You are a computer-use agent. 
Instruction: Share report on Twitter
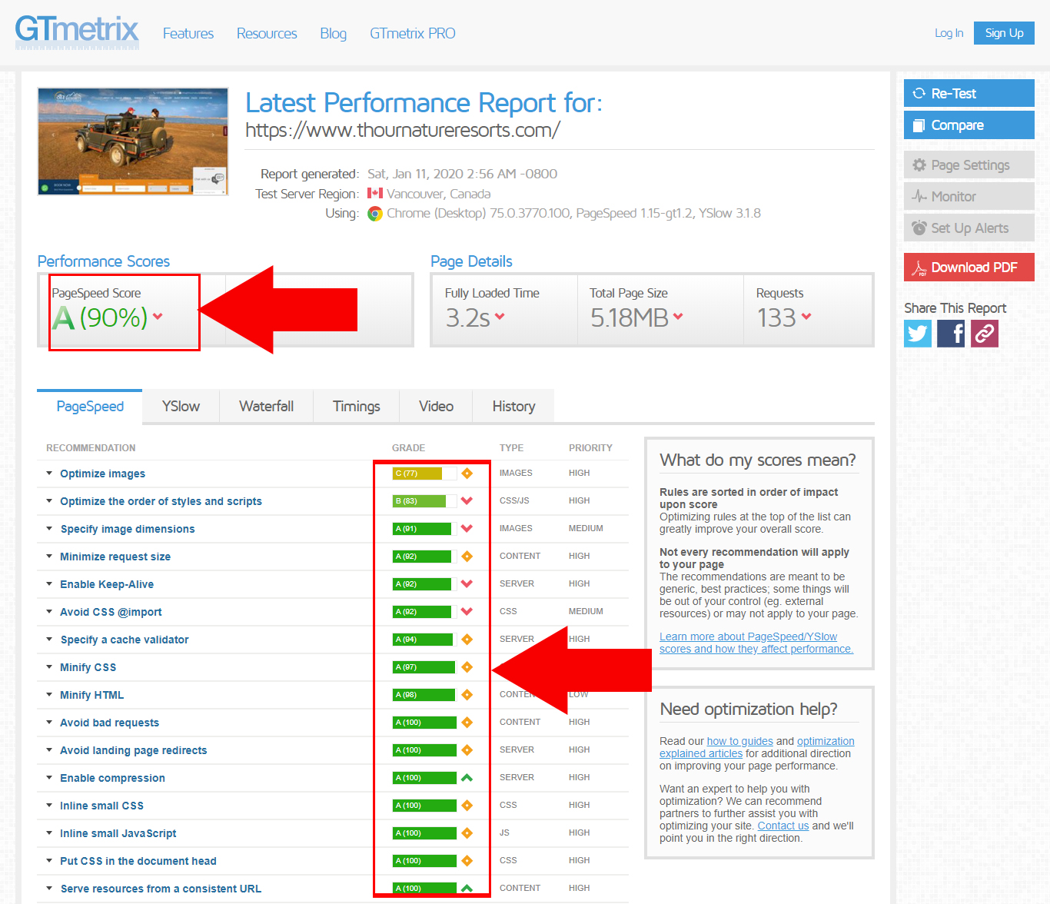918,334
